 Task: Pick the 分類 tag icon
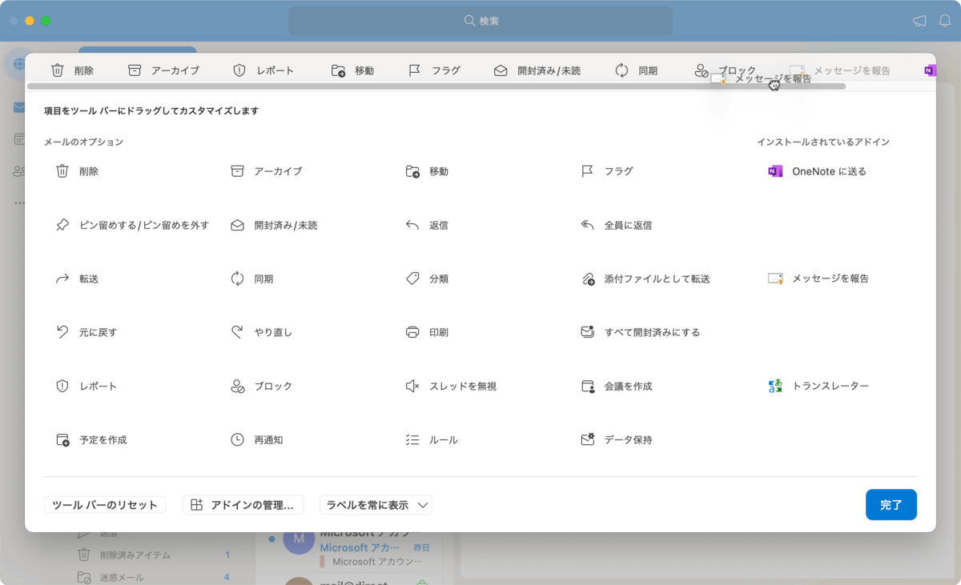[x=412, y=278]
